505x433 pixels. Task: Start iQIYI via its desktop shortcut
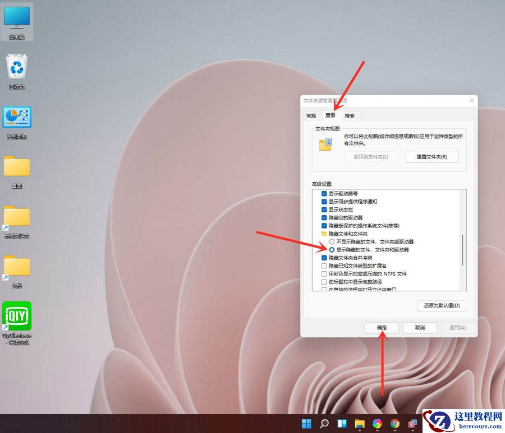click(17, 314)
